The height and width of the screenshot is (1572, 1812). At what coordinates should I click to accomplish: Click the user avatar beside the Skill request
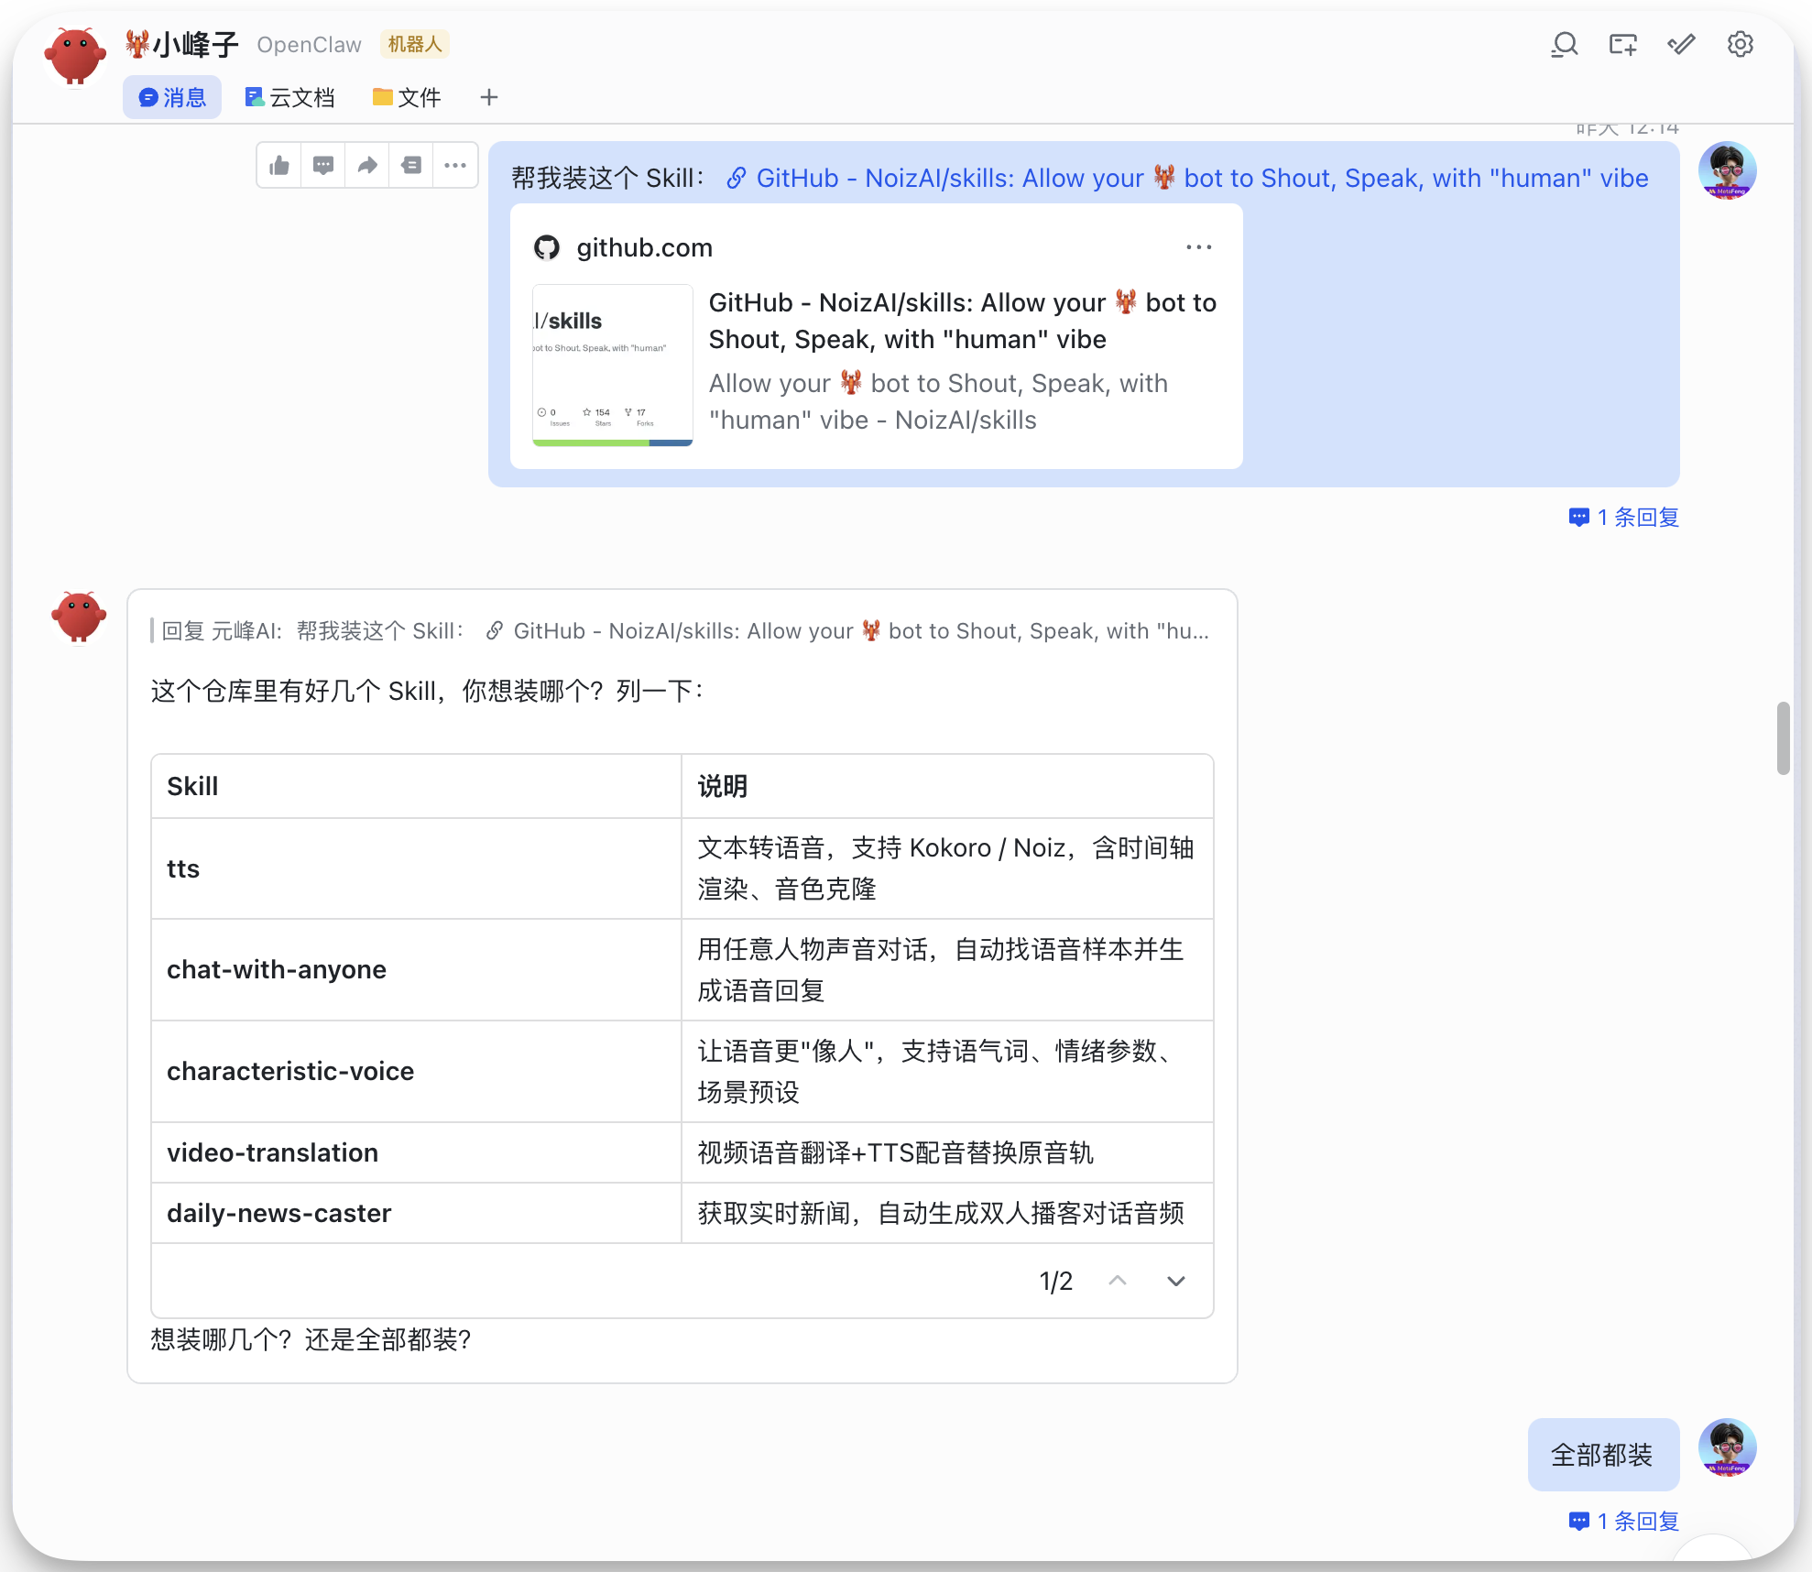(x=1728, y=170)
